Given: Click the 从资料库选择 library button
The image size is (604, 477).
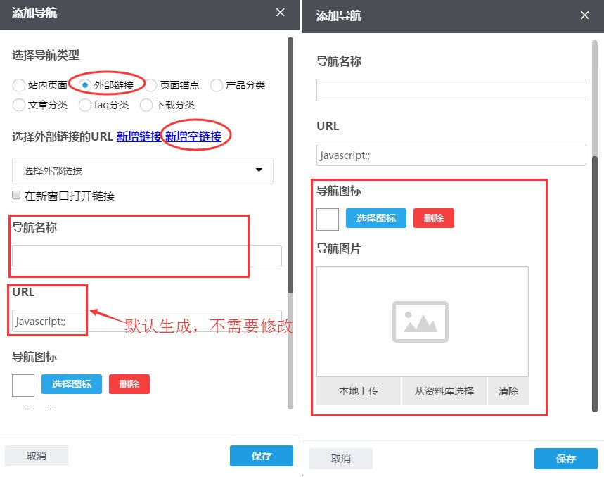Looking at the screenshot, I should coord(444,391).
